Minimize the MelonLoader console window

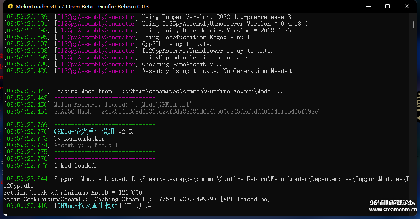coord(368,7)
